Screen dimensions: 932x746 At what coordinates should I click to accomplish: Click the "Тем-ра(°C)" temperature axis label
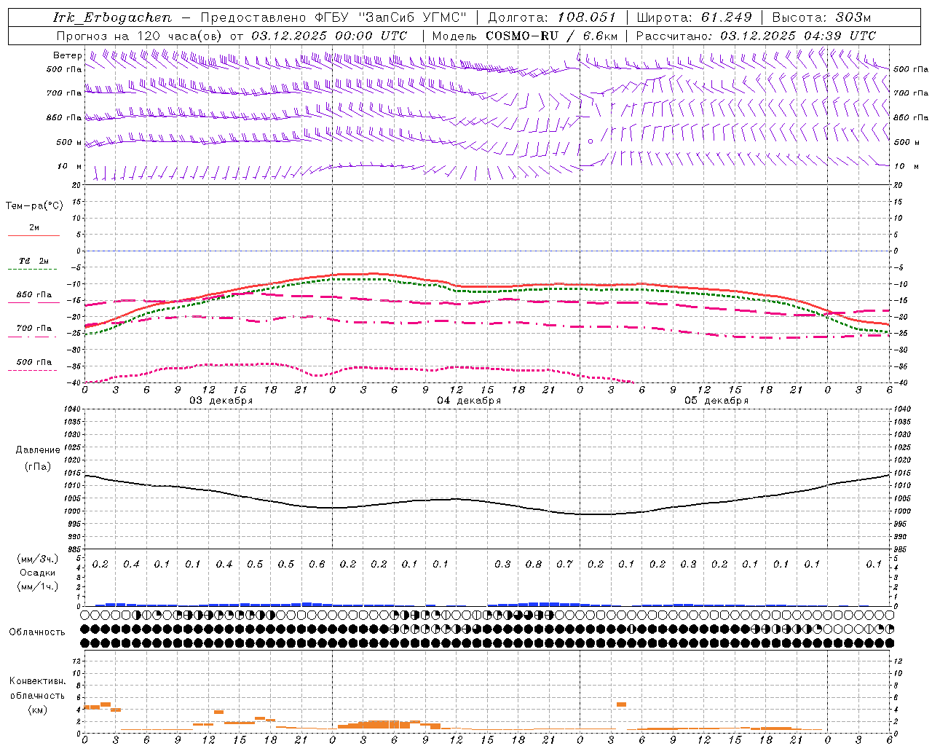[x=34, y=206]
